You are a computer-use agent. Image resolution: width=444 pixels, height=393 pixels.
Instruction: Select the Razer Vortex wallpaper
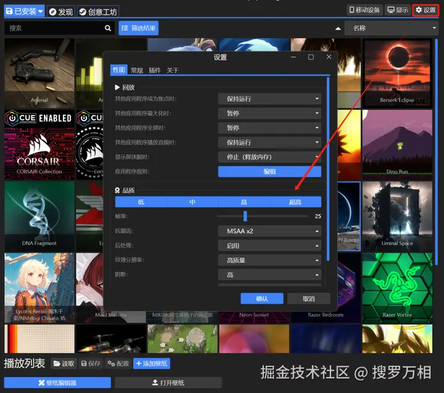click(x=397, y=288)
